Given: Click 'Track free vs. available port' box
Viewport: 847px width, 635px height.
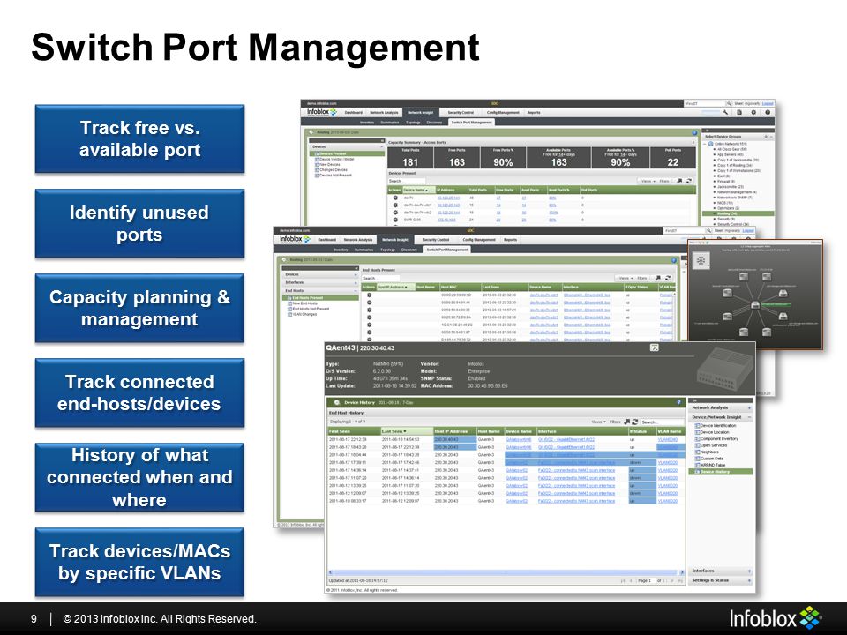Looking at the screenshot, I should pos(139,138).
